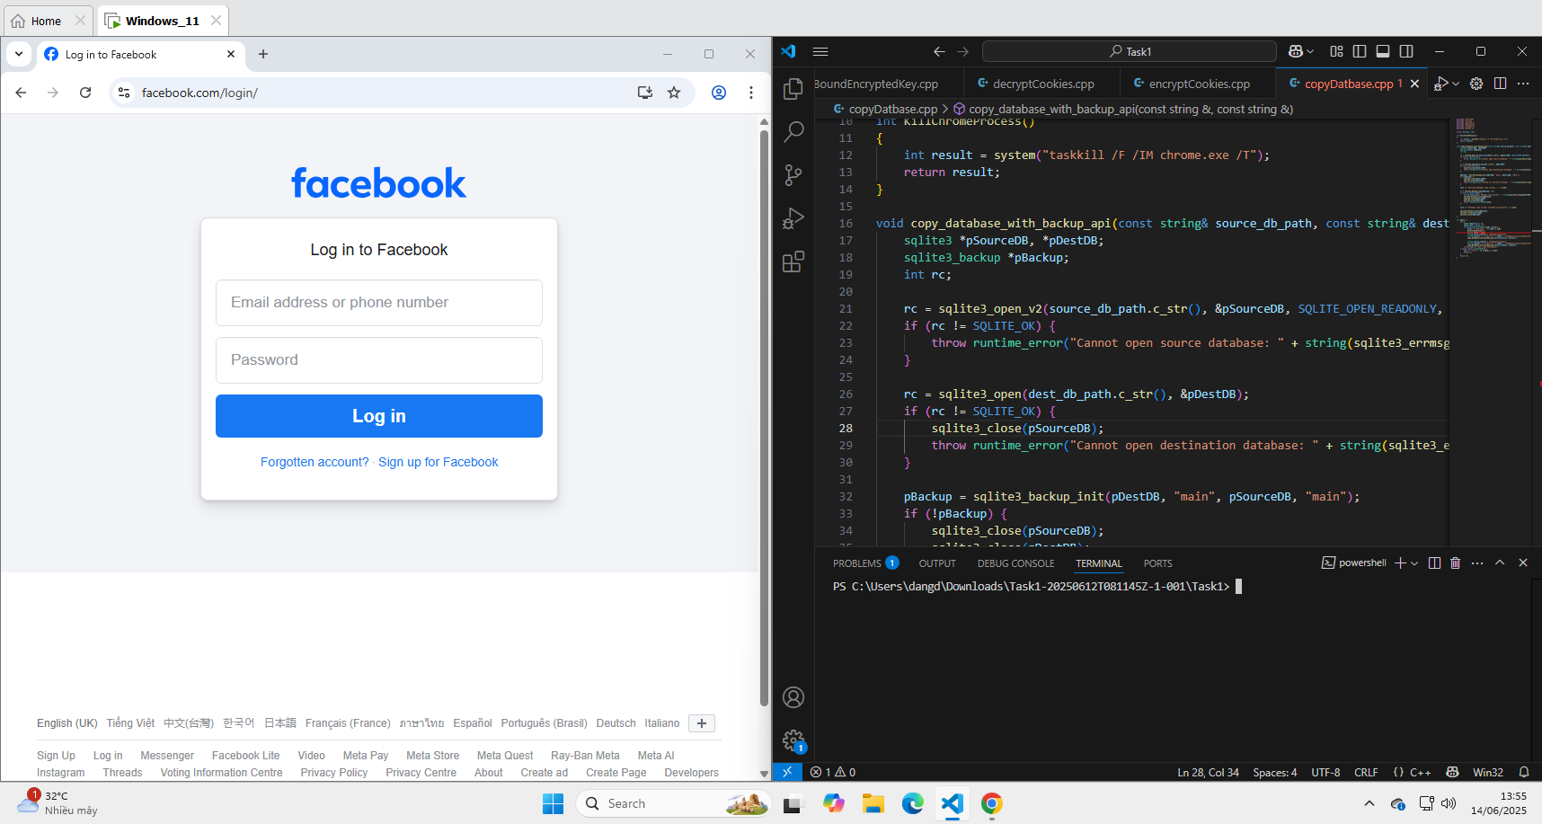Show hidden system tray icons

pyautogui.click(x=1369, y=803)
